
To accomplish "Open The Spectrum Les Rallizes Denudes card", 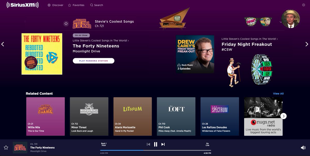I will coord(220,116).
